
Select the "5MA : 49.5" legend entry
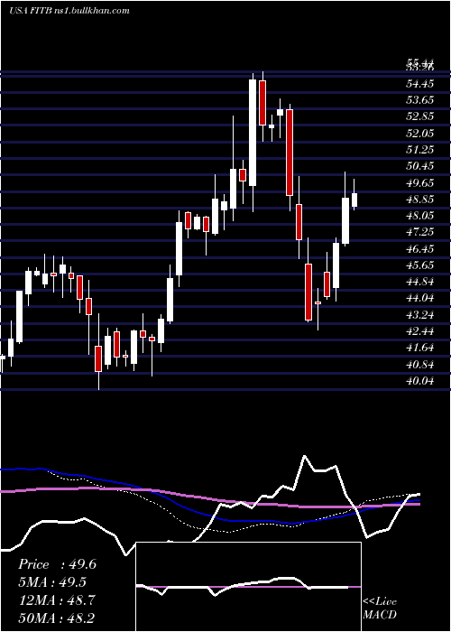(52, 582)
